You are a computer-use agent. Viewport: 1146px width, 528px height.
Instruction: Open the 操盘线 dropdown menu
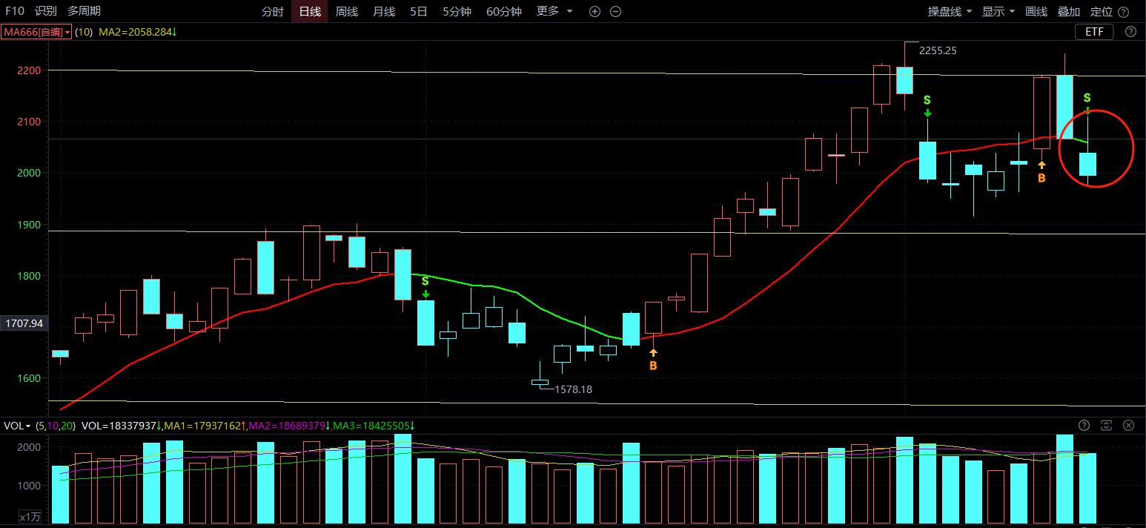(x=950, y=11)
